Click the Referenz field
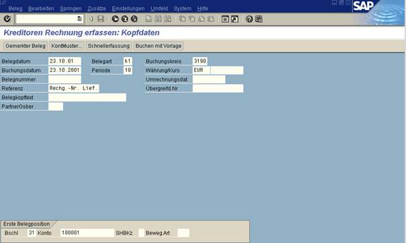This screenshot has width=406, height=243. (x=73, y=88)
